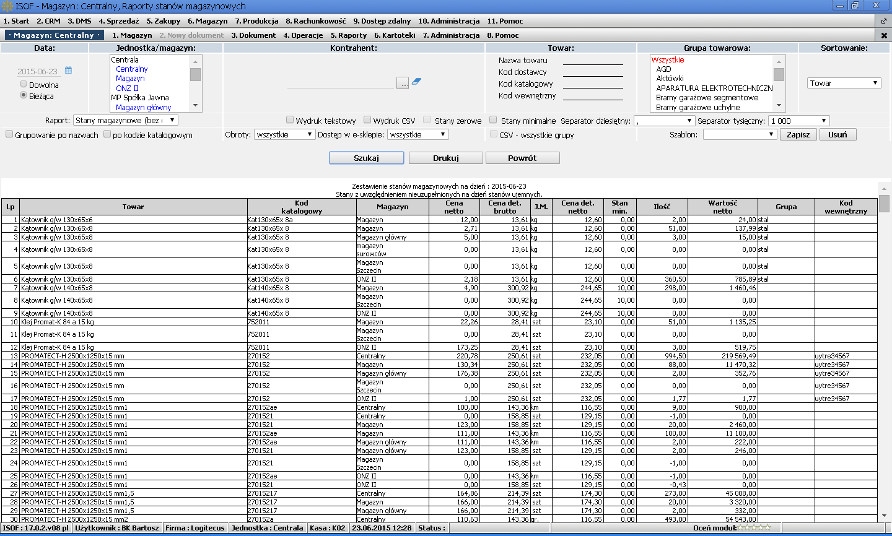Viewport: 892px width, 536px height.
Task: Toggle the Stany zerowe checkbox
Action: pyautogui.click(x=427, y=120)
